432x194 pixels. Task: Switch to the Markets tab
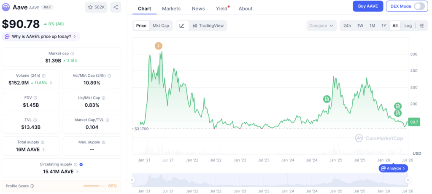point(171,8)
